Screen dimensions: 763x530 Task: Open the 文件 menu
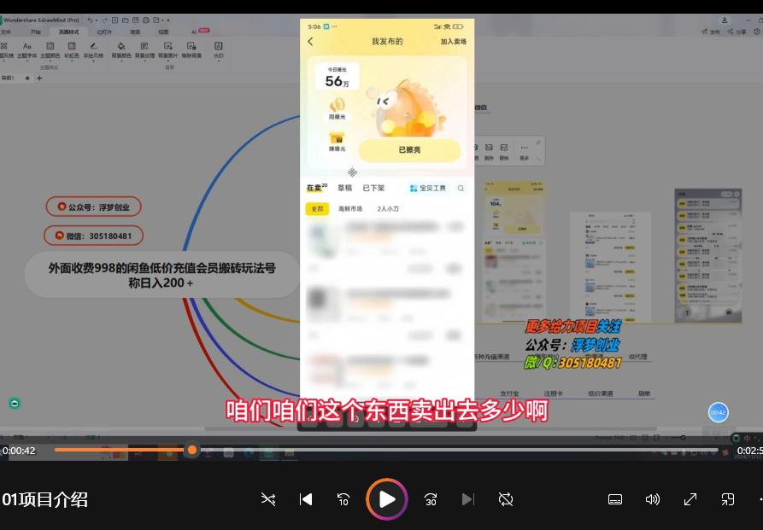tap(6, 32)
